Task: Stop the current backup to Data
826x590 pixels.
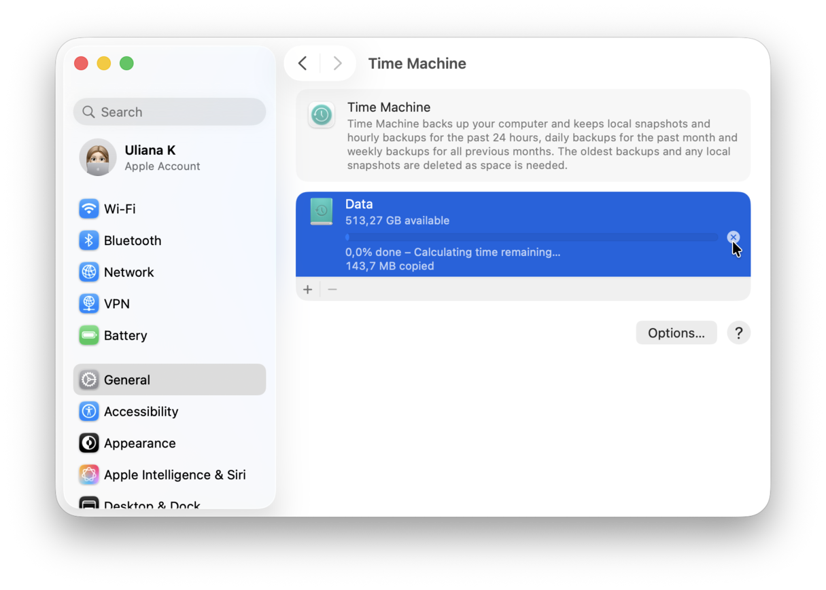Action: pyautogui.click(x=733, y=237)
